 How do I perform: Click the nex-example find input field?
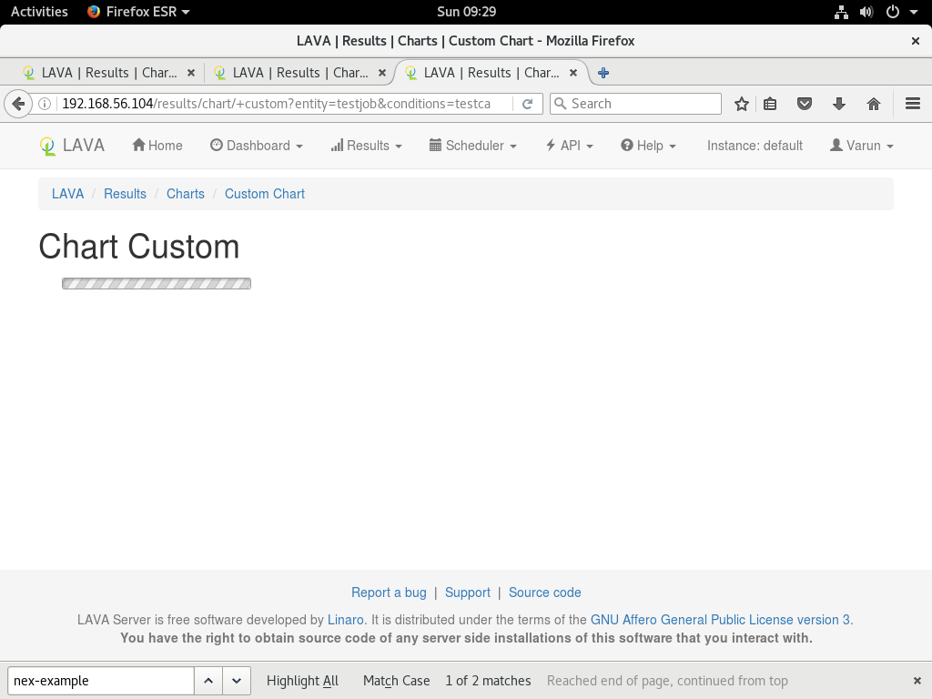[x=100, y=681]
